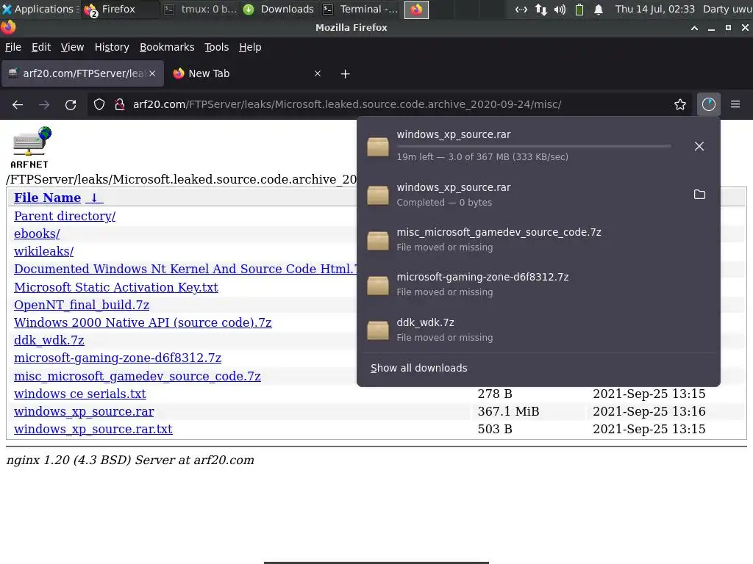Viewport: 753px width, 564px height.
Task: Click misc_microsoft_gamedev_source_code.7z download file icon
Action: point(378,240)
